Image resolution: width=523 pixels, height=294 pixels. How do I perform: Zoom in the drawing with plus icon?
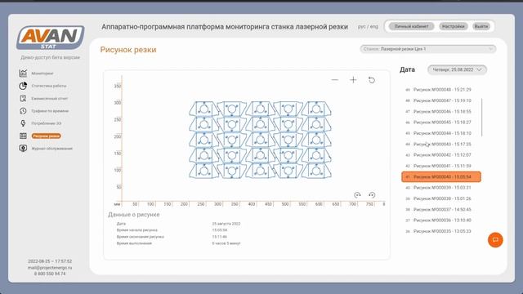(353, 80)
